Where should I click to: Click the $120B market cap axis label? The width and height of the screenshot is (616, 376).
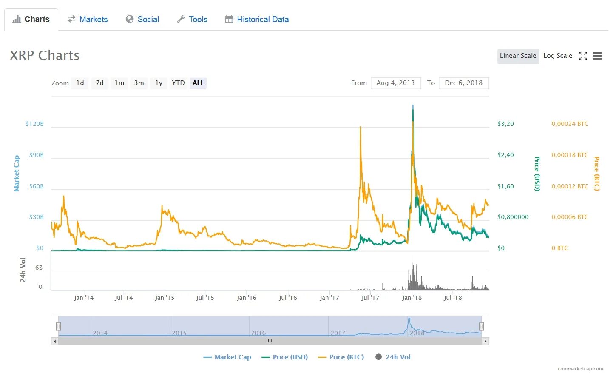click(34, 124)
